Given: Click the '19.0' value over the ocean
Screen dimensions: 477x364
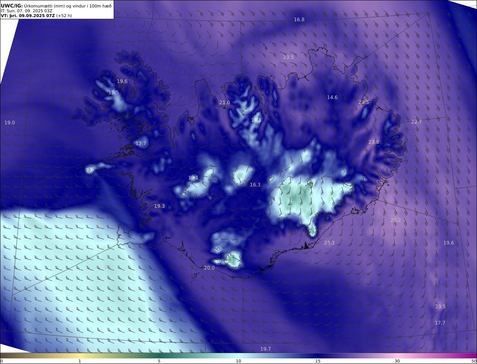Looking at the screenshot, I should click(10, 123).
